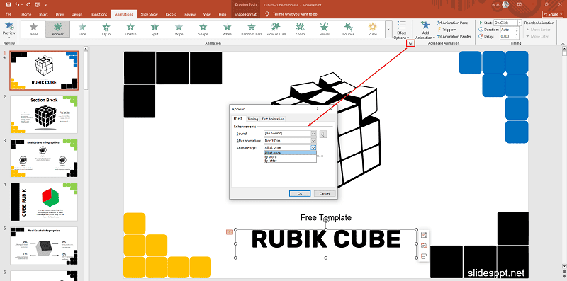
Task: Select the Appear animation effect
Action: point(58,29)
